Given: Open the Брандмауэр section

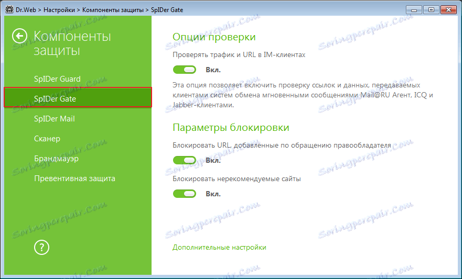Looking at the screenshot, I should click(56, 159).
